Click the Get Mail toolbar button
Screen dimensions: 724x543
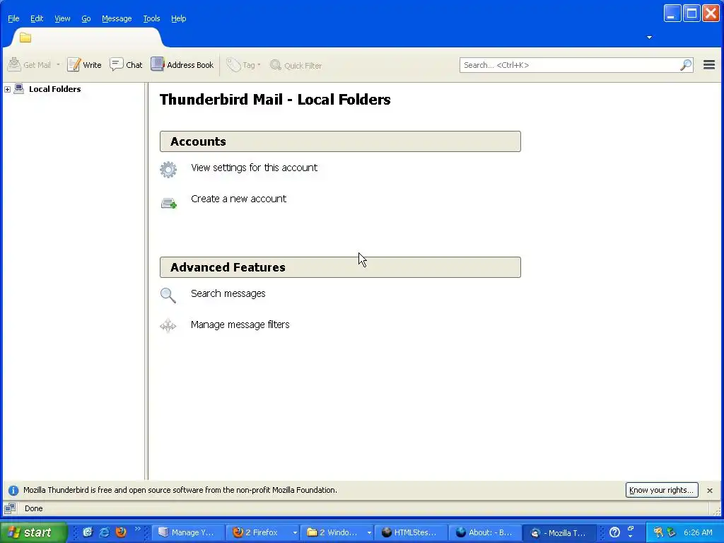(30, 65)
